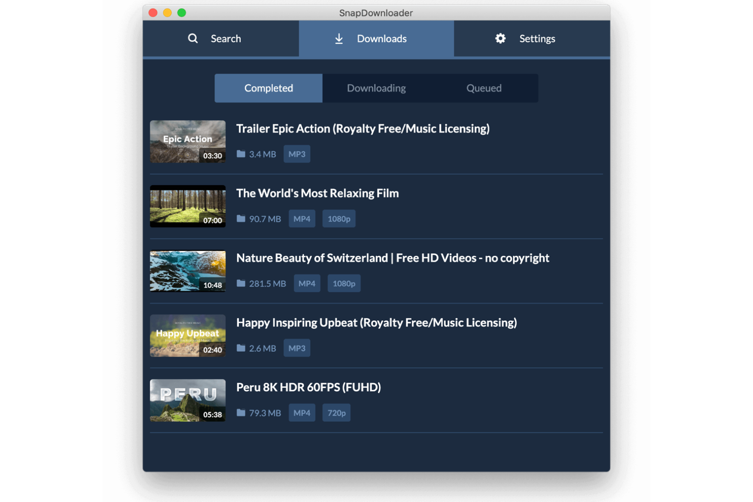This screenshot has width=753, height=502.
Task: Click the MP4 badge on Relaxing Film entry
Action: [x=302, y=218]
